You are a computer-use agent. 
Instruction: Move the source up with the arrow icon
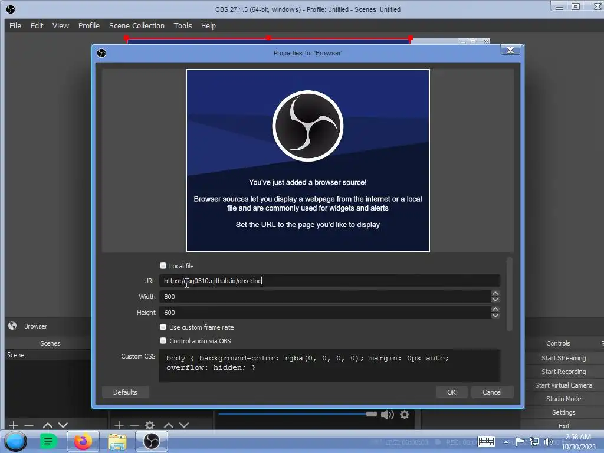tap(168, 425)
